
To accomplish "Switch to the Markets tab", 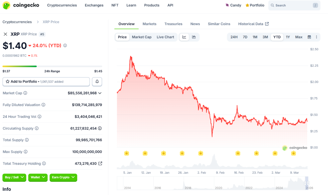I will 149,24.
